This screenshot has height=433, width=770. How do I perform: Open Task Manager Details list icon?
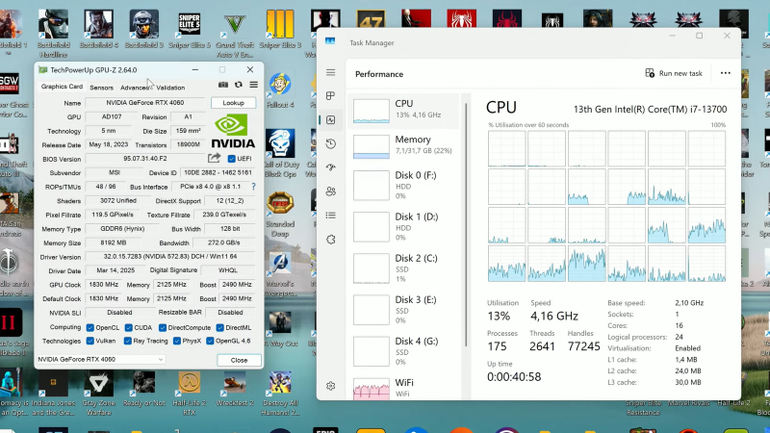point(330,215)
